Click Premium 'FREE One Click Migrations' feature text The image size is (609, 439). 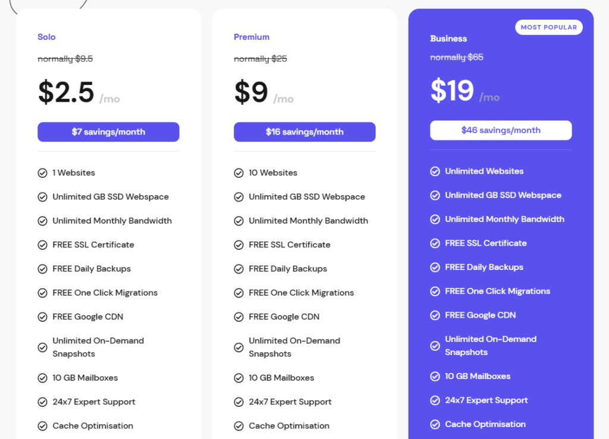point(301,293)
